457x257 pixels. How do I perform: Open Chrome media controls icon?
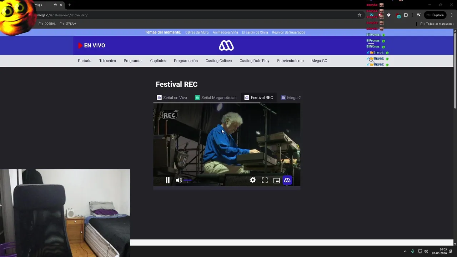pyautogui.click(x=418, y=15)
